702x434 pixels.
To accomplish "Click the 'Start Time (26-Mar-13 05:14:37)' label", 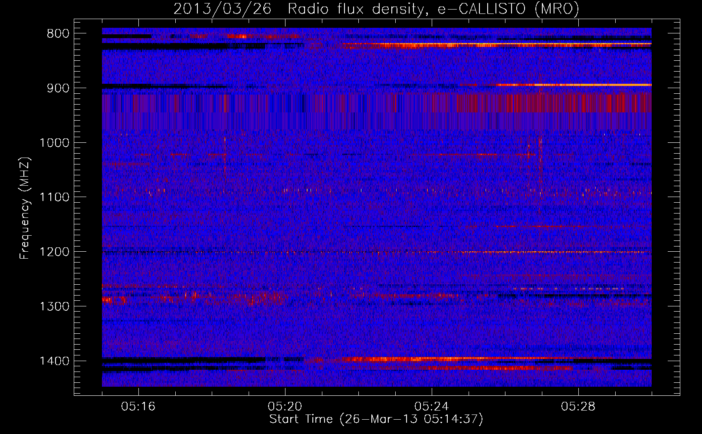I will click(376, 419).
